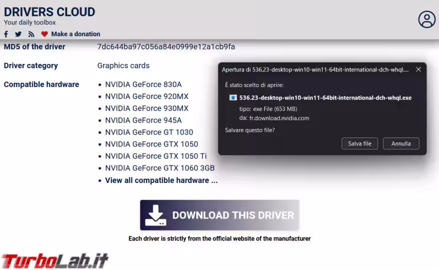Image resolution: width=439 pixels, height=270 pixels.
Task: Open View all compatible hardware link
Action: (x=161, y=180)
